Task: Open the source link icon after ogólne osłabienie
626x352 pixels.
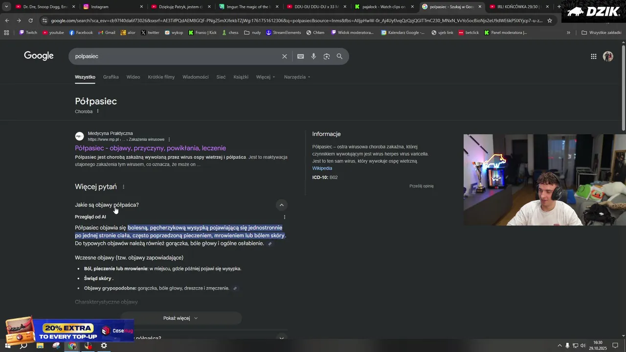Action: pyautogui.click(x=270, y=243)
